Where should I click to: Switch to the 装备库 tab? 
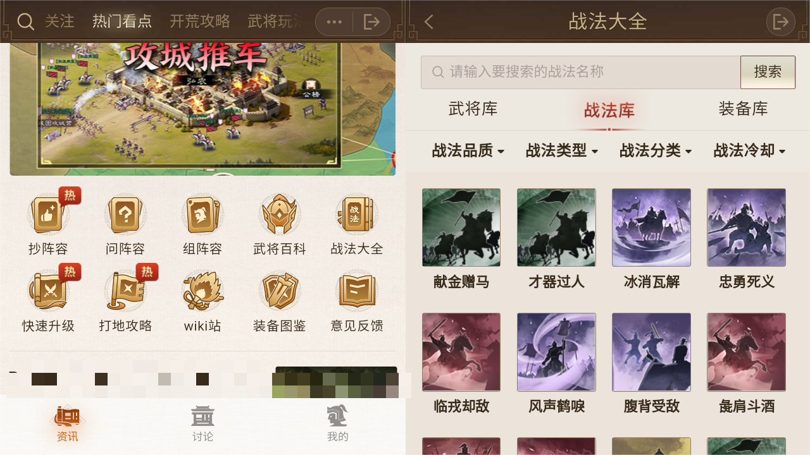tap(744, 109)
